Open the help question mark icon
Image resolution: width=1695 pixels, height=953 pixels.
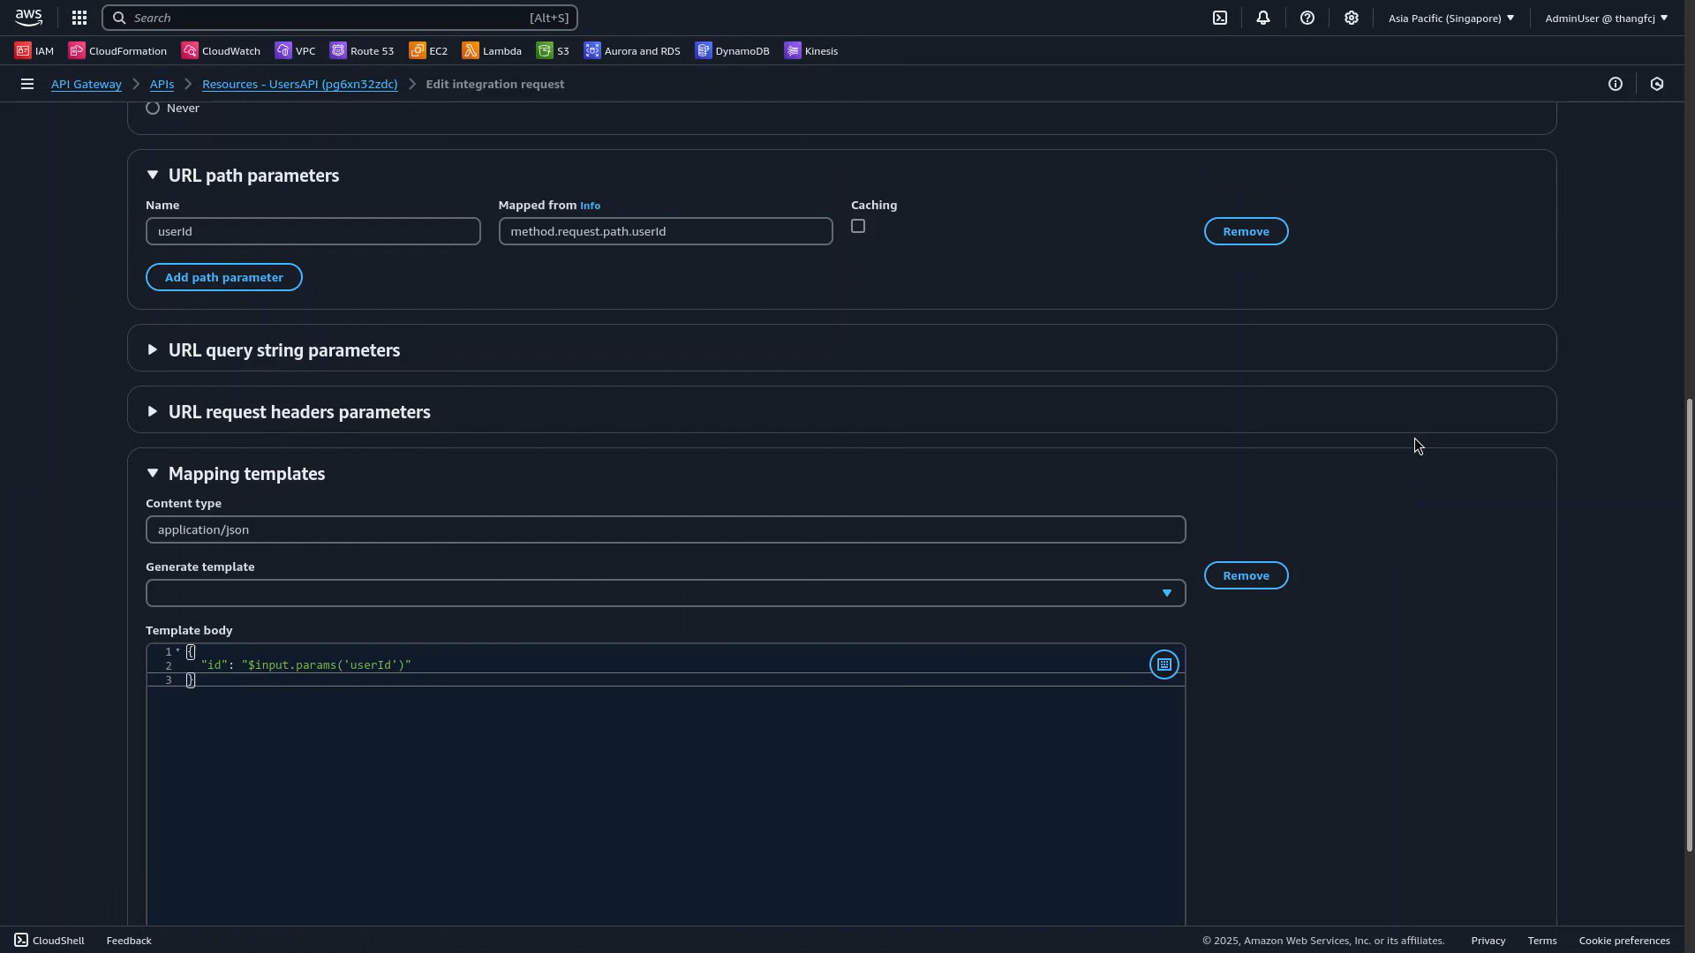1307,18
